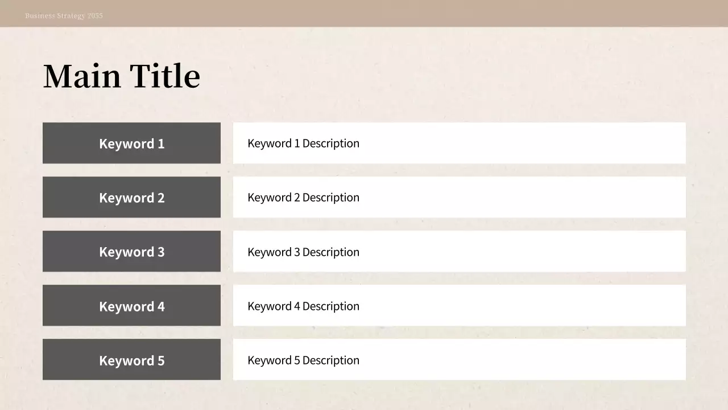
Task: Click the Keyword 3 Description text box
Action: 459,251
